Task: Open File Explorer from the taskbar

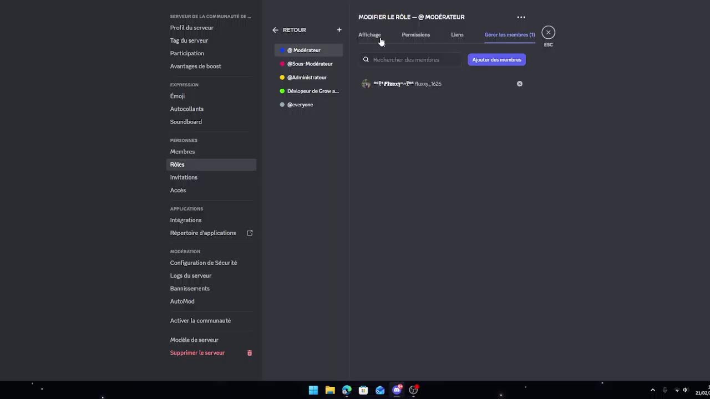Action: [330, 390]
